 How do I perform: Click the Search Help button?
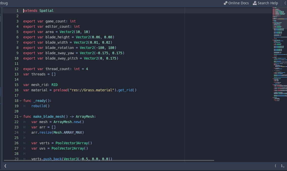point(265,3)
